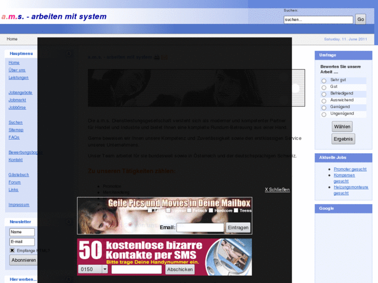Screen dimensions: 378x283
Task: Go to 'Jobmarkt' menu entry
Action: pos(17,100)
